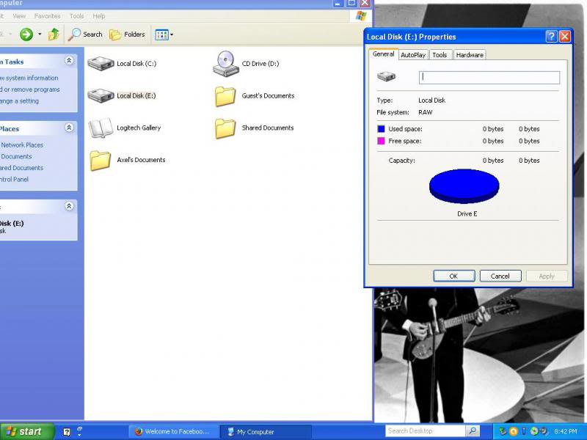The height and width of the screenshot is (440, 587).
Task: Click the volume label text field
Action: pyautogui.click(x=489, y=78)
